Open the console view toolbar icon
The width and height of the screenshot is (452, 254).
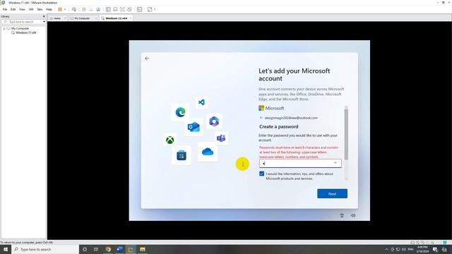[140, 9]
